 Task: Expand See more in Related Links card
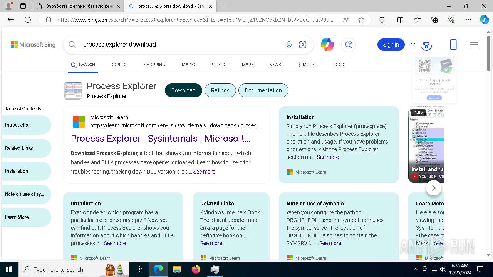211,243
